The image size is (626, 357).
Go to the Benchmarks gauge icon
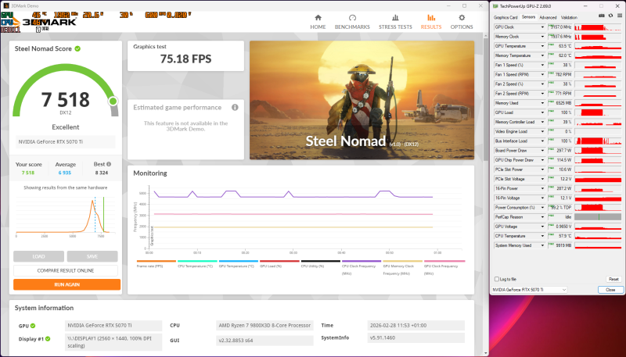click(352, 17)
